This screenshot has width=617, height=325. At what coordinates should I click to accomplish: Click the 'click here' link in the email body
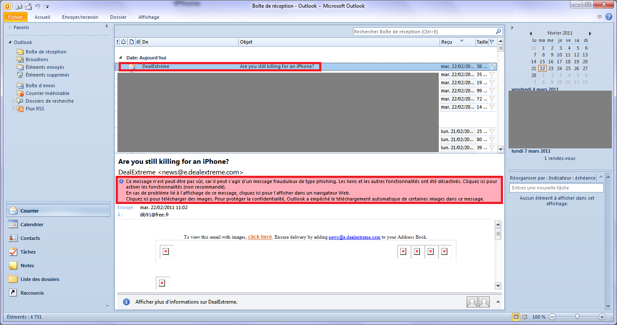click(x=260, y=237)
